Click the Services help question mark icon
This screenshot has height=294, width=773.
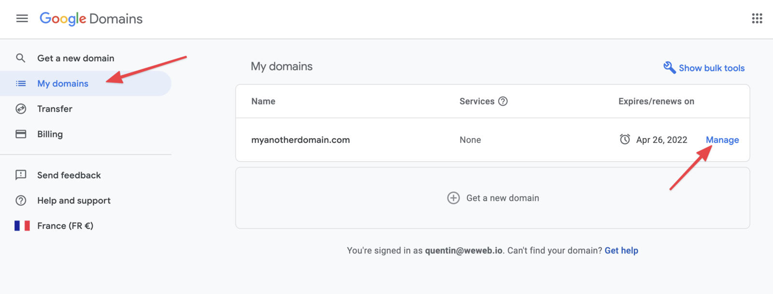coord(503,101)
